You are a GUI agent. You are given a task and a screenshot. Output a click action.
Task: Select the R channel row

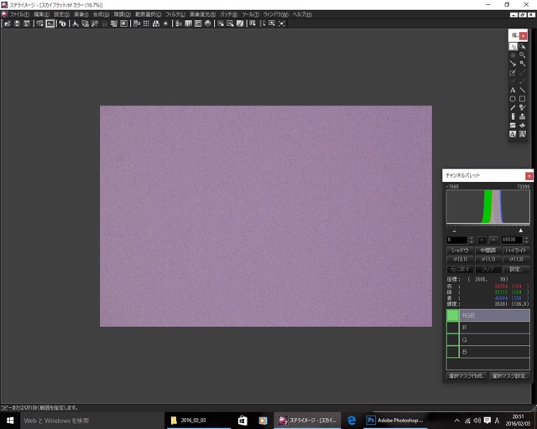click(x=488, y=328)
